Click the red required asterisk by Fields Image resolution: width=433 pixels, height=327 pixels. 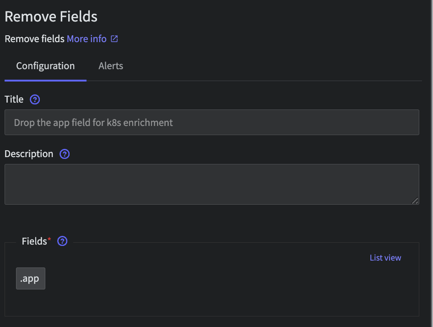tap(49, 239)
